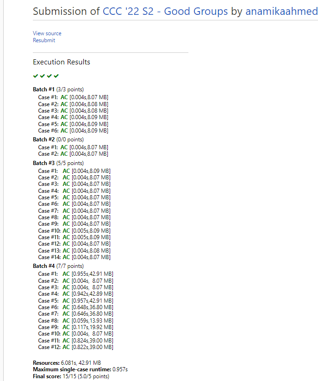Click Batch #3 Case #13 with 8.08 MB
The height and width of the screenshot is (381, 318).
pyautogui.click(x=74, y=251)
